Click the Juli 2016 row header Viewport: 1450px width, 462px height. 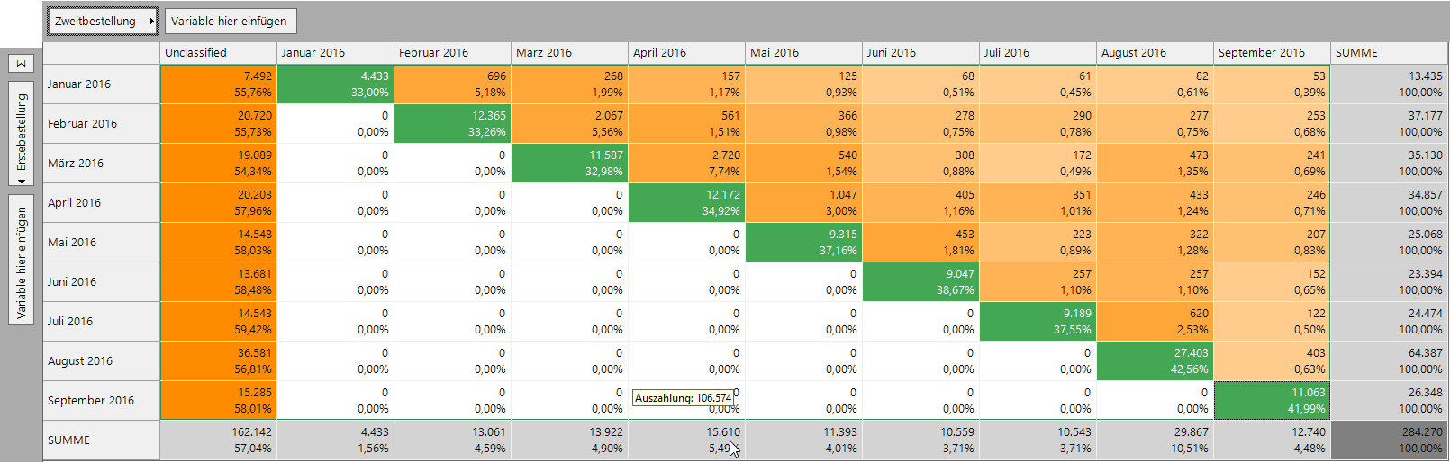pyautogui.click(x=102, y=321)
